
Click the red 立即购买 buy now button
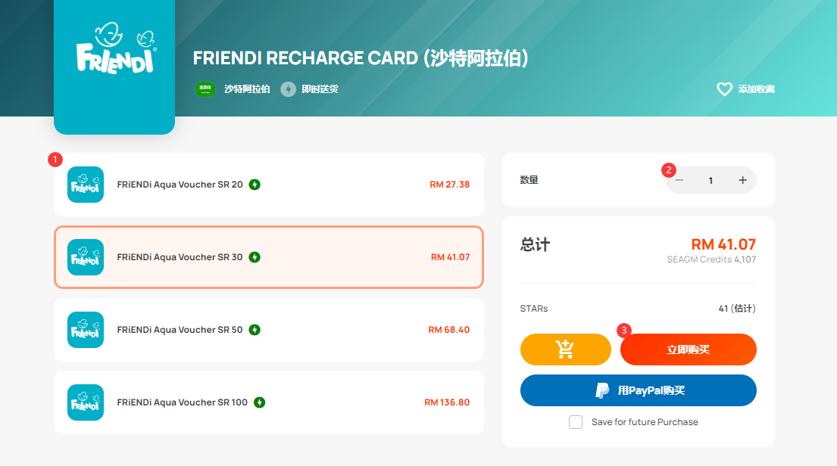(688, 349)
